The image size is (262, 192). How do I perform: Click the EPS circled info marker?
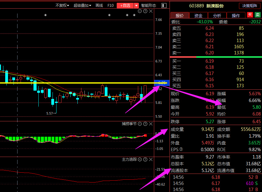181,150
